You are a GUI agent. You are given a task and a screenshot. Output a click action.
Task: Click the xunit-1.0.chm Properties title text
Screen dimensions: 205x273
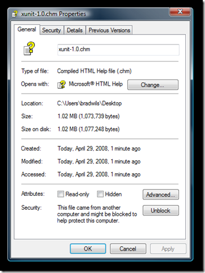54,14
